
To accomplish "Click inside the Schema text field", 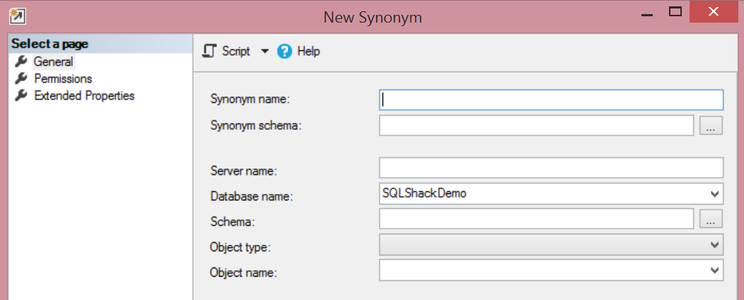I will pyautogui.click(x=535, y=219).
